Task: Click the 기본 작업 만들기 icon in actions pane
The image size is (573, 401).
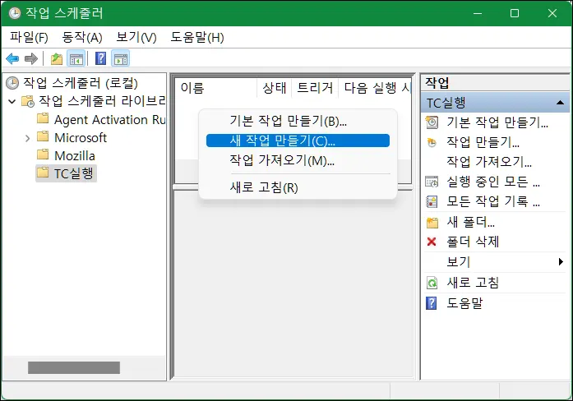Action: 432,122
